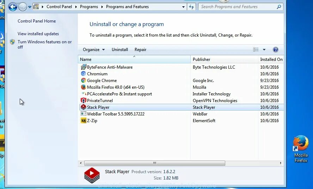313x189 pixels.
Task: Click the change view icon
Action: pos(256,50)
